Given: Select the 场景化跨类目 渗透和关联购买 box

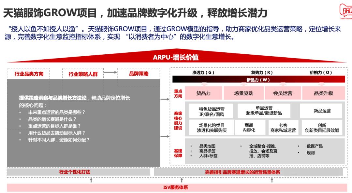Looking at the screenshot, I should click(212, 128).
